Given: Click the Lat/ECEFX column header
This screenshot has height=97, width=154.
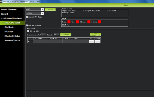Looking at the screenshot, I should pyautogui.click(x=41, y=39).
